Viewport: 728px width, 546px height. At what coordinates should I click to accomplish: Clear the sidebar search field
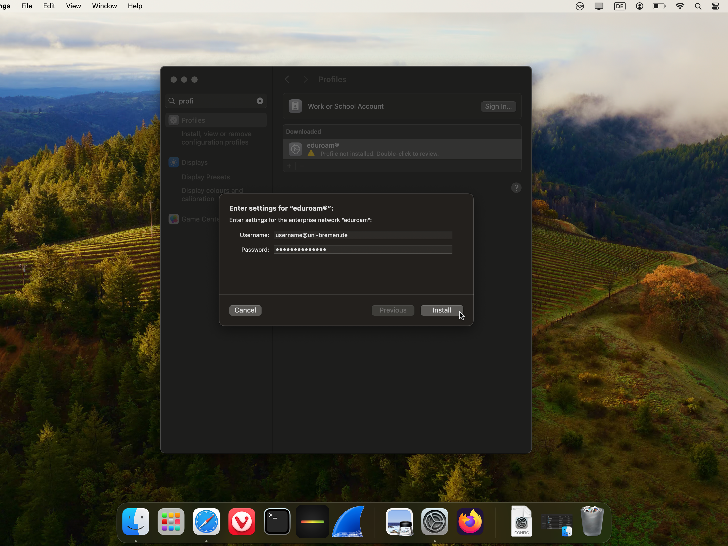[260, 101]
